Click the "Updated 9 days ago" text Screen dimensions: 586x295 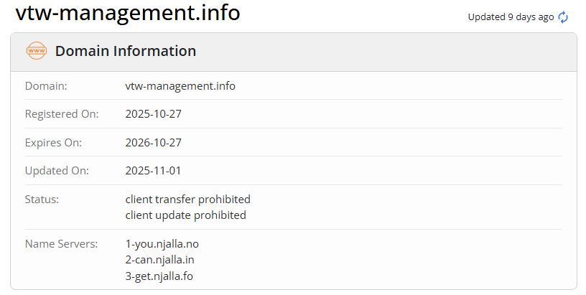(x=511, y=17)
